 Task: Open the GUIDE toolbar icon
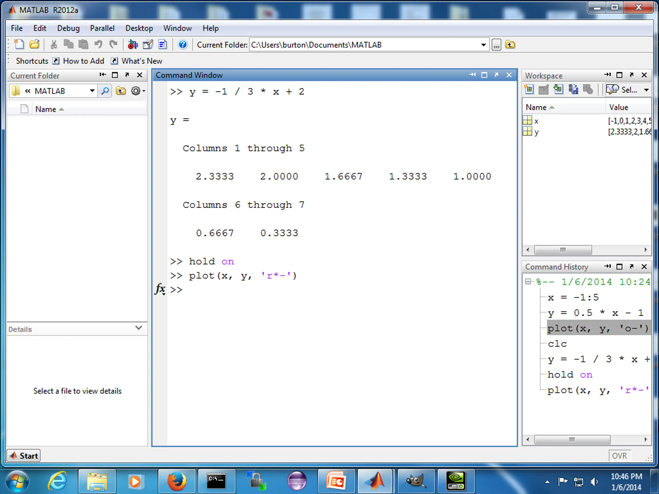click(x=148, y=45)
